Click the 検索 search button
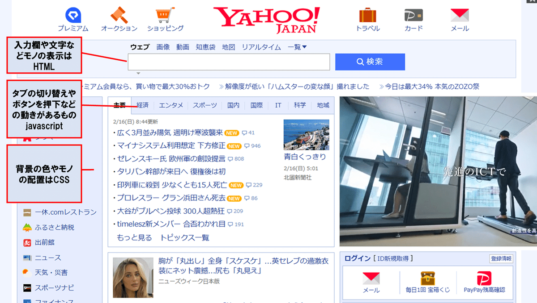 (x=370, y=62)
